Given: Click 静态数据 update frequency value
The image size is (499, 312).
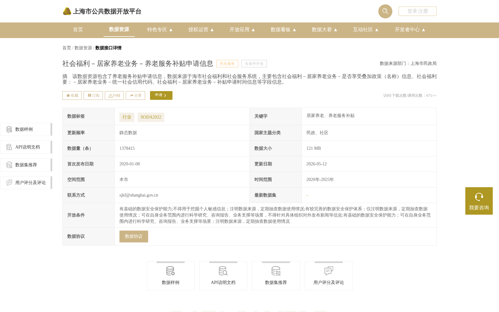Looking at the screenshot, I should [x=128, y=133].
